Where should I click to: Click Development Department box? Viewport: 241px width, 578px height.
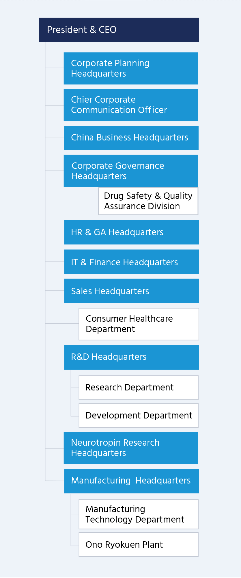pos(139,415)
